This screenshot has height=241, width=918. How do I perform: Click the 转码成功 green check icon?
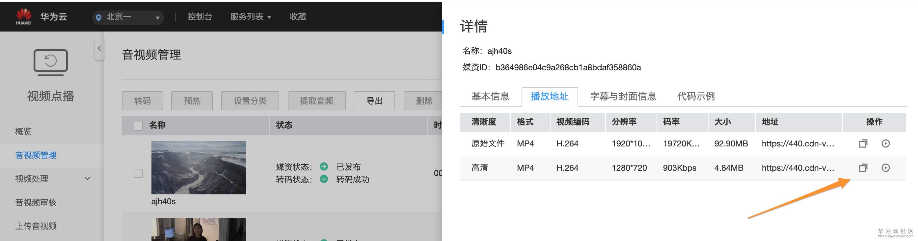[324, 179]
